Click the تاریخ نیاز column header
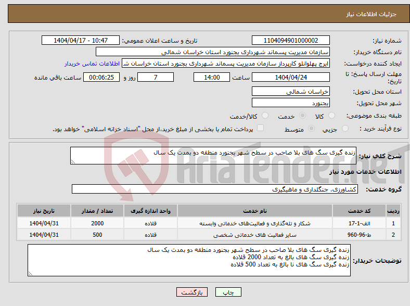410x306 pixels. [44, 211]
